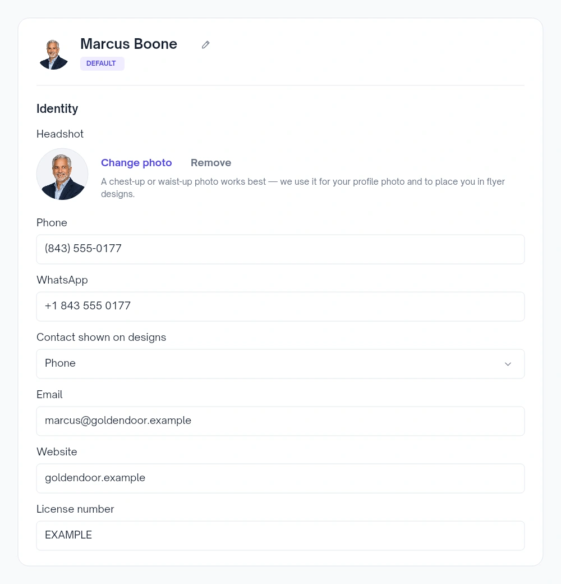Click the circular headshot photo preview

[62, 174]
